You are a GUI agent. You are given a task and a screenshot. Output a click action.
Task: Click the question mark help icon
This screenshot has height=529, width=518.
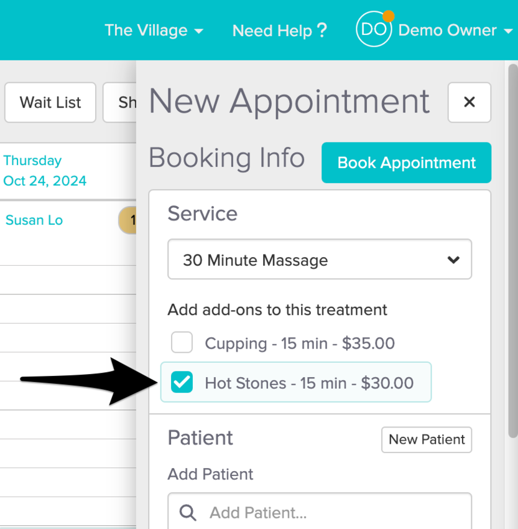pos(321,30)
